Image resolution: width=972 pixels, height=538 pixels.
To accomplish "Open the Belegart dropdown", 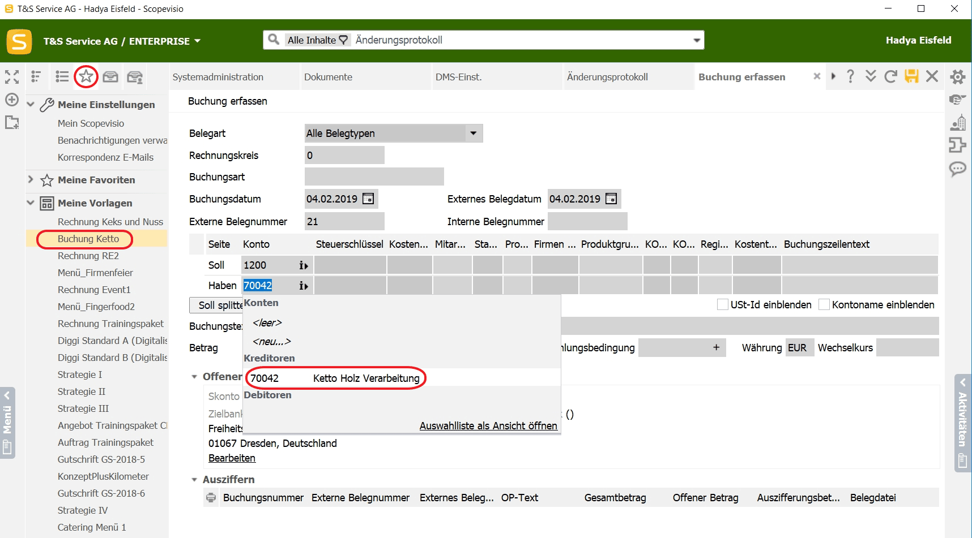I will (473, 134).
